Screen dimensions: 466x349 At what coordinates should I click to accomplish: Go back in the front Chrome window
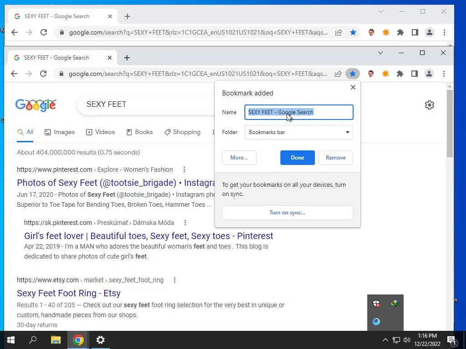pyautogui.click(x=14, y=74)
